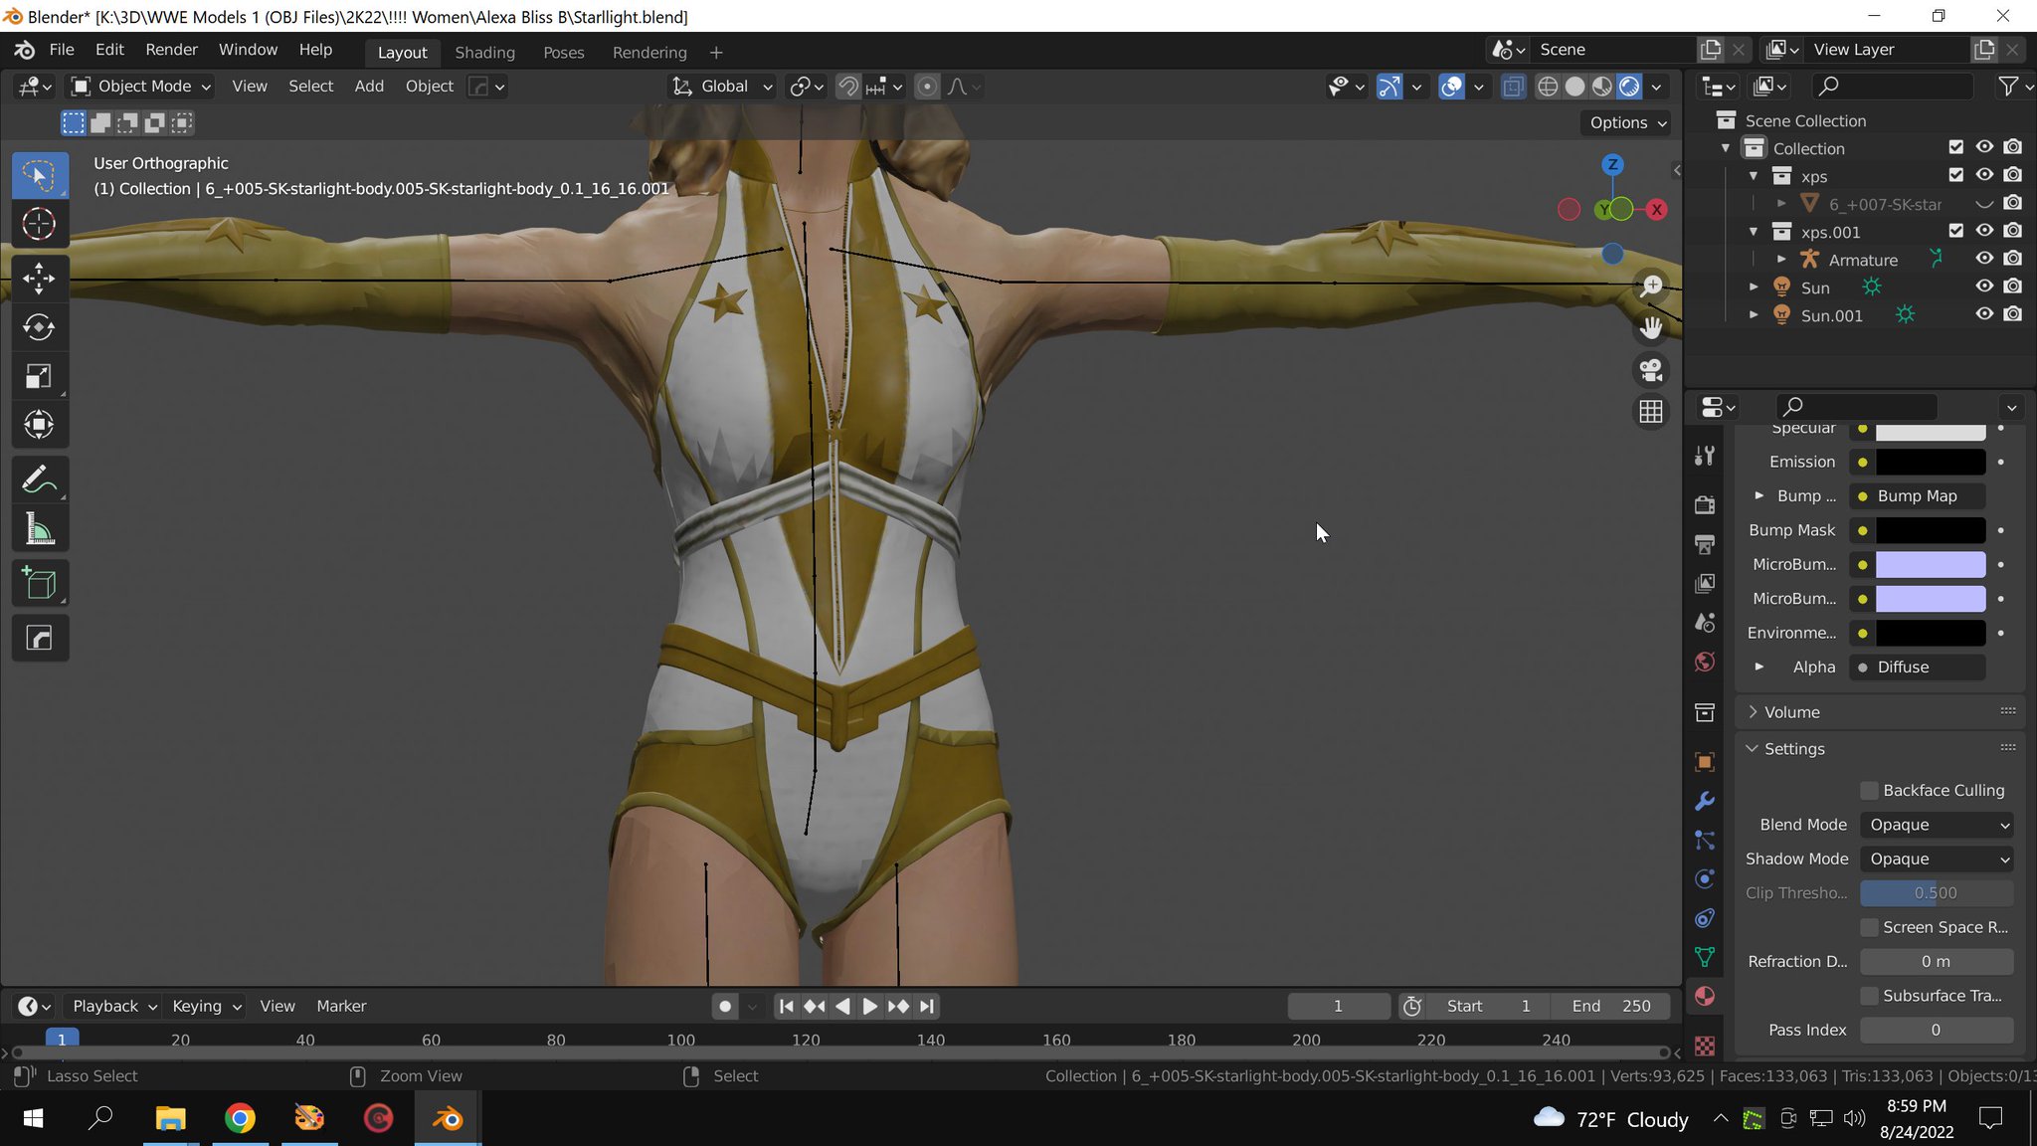Open the Render menu
This screenshot has width=2037, height=1146.
click(x=171, y=50)
